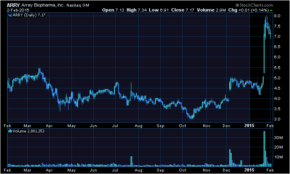Select the bold ARRY ticker symbol
This screenshot has width=290, height=174.
point(13,5)
